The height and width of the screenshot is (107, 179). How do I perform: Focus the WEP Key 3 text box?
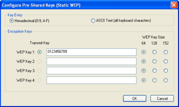(x=91, y=70)
